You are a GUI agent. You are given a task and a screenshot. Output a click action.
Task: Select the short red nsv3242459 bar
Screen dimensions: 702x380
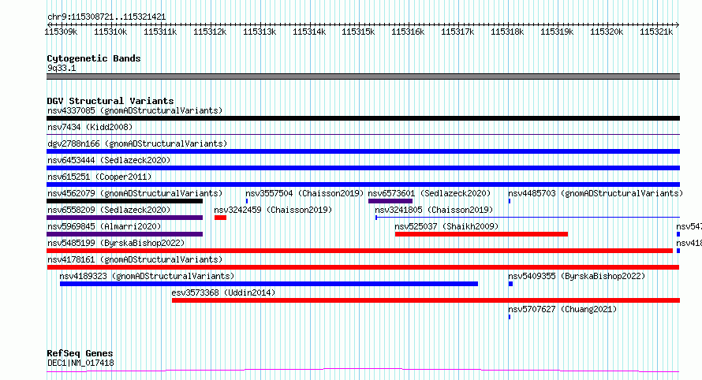pos(220,218)
